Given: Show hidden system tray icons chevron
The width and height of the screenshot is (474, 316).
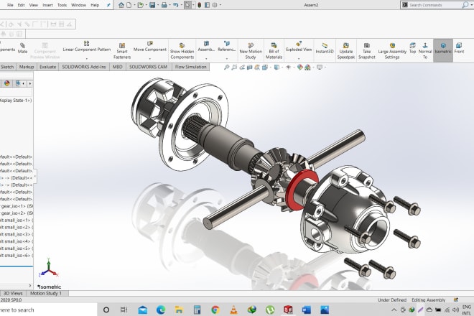Looking at the screenshot, I should click(394, 310).
